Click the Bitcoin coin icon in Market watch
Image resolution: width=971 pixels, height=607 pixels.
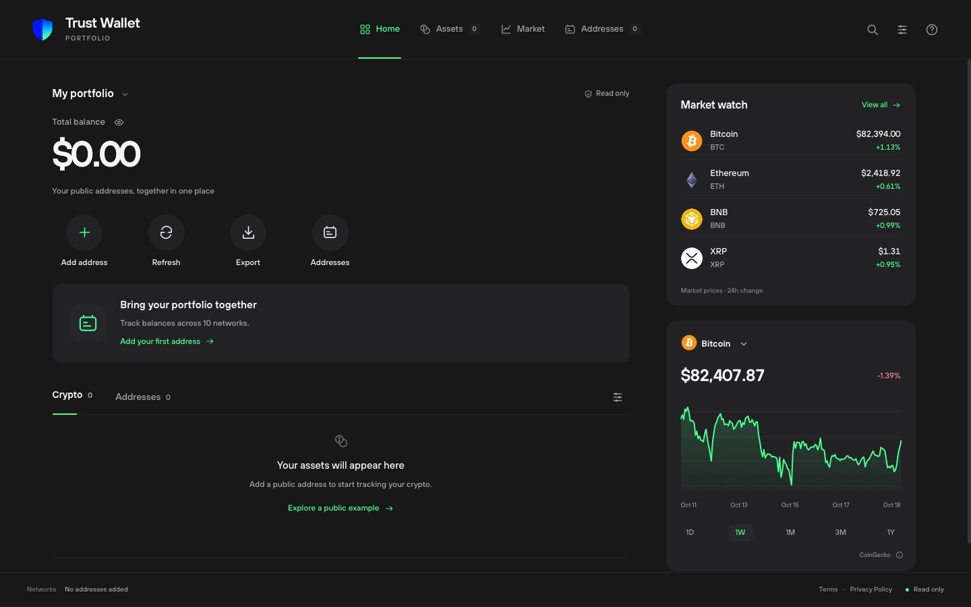coord(692,140)
